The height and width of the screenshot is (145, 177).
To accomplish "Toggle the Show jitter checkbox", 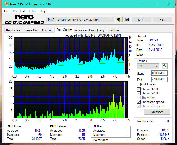I will pyautogui.click(x=139, y=97).
